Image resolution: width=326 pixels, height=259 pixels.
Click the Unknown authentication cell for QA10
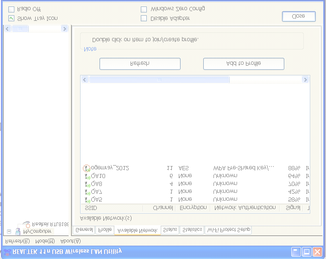pyautogui.click(x=225, y=176)
